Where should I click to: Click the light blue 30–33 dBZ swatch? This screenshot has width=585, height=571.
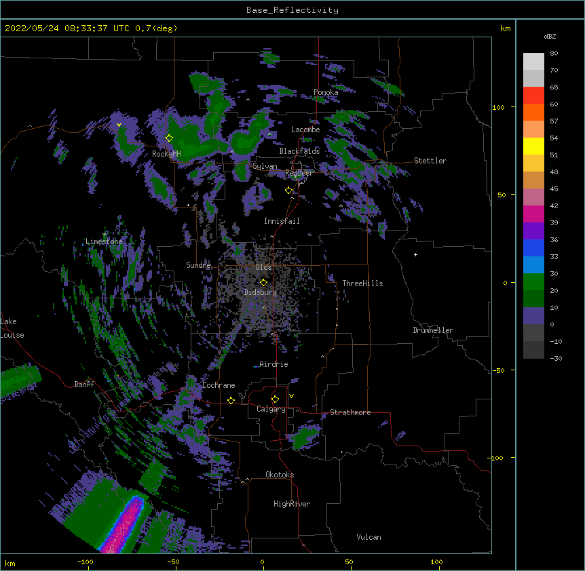(533, 265)
